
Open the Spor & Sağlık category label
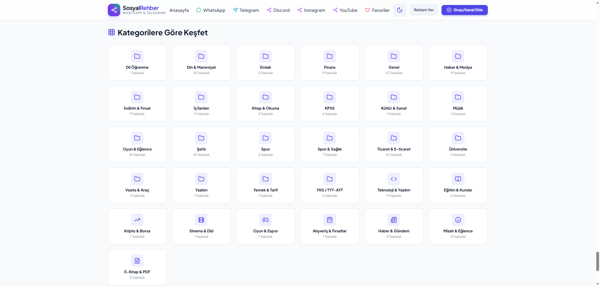click(x=330, y=149)
